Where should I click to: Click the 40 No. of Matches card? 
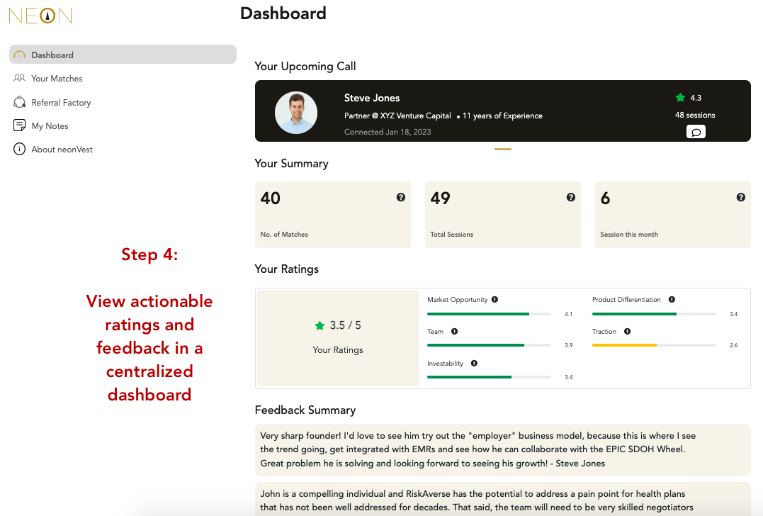pos(333,215)
